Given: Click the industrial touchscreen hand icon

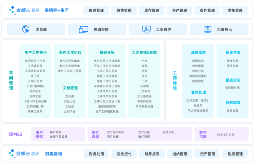Looking at the screenshot, I should coord(147,29).
